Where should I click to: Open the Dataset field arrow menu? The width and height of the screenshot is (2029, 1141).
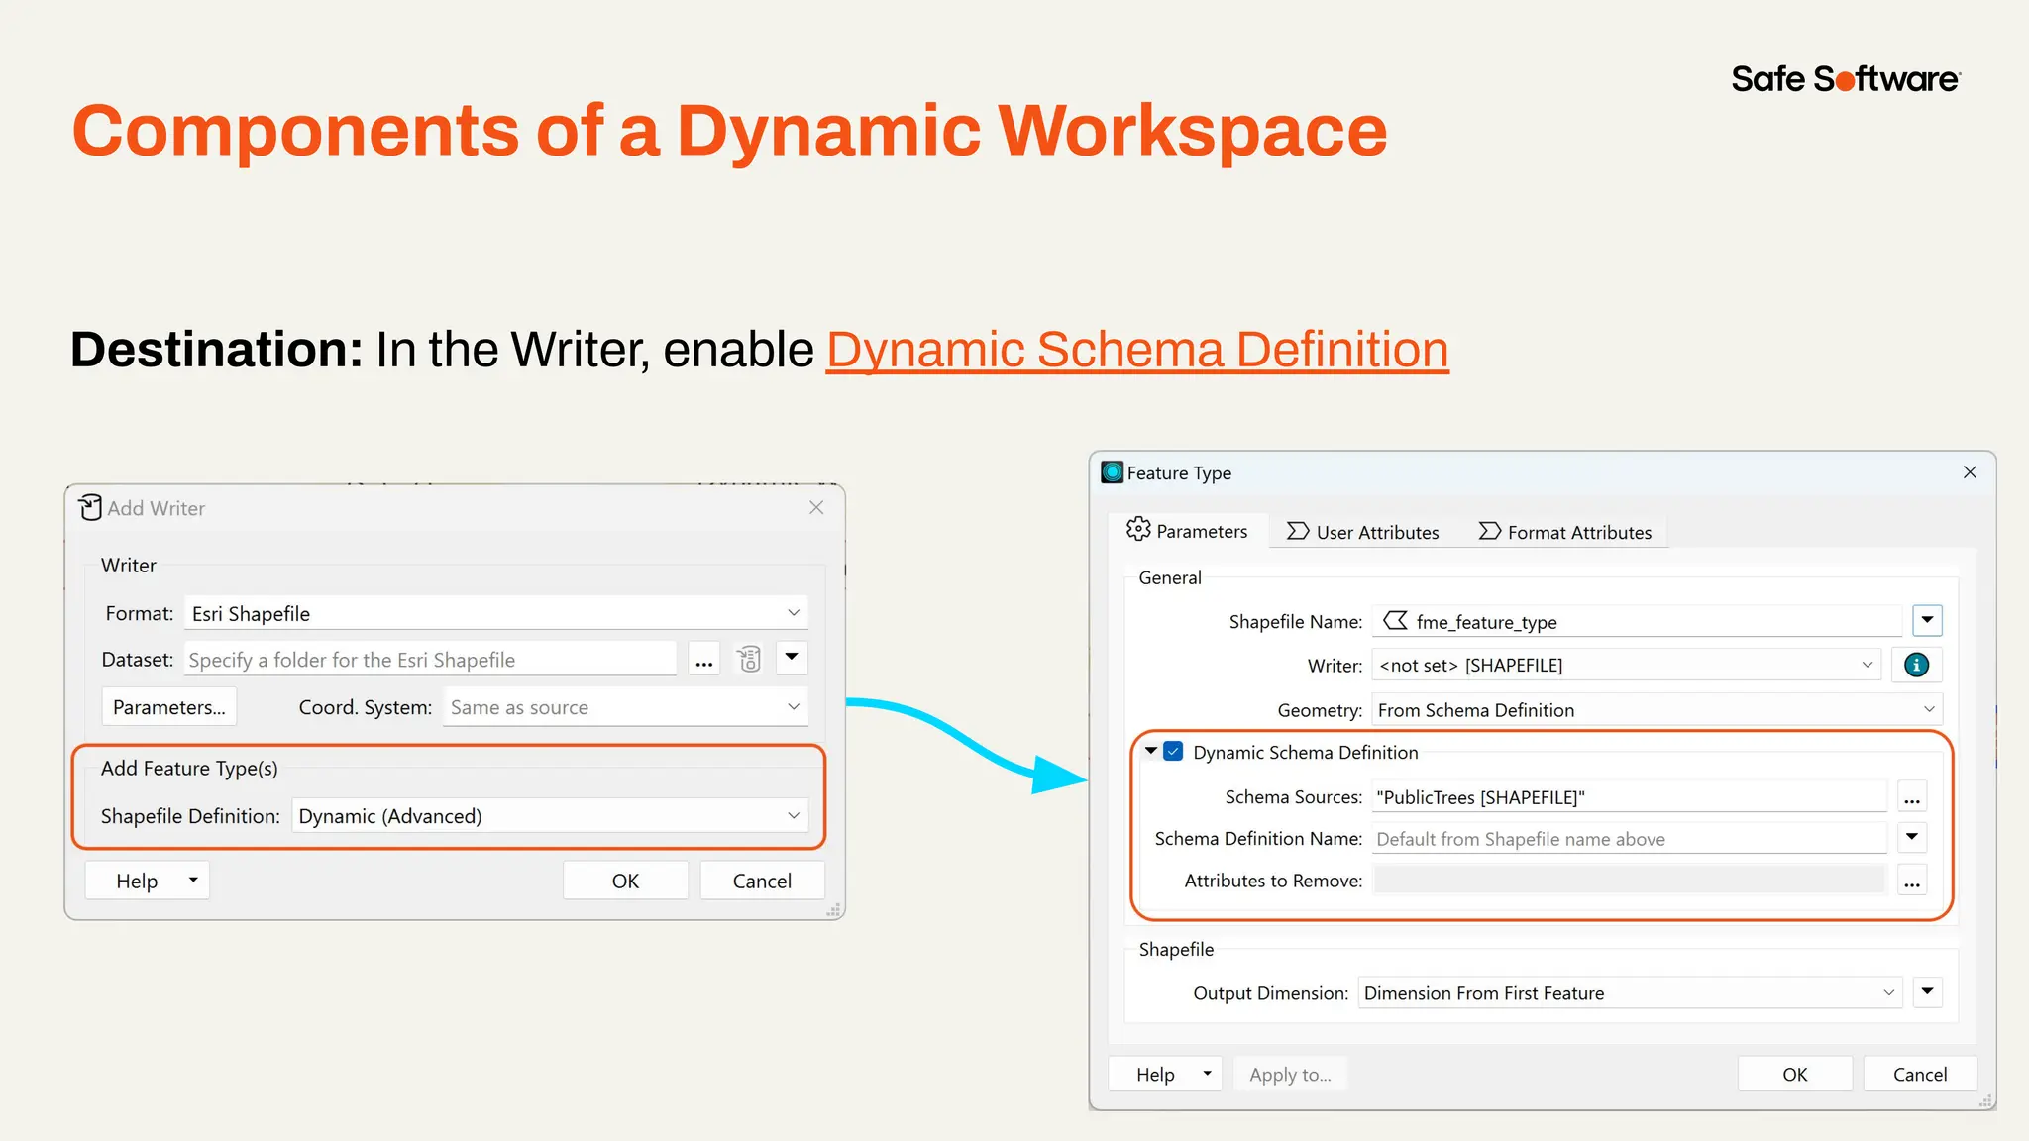coord(792,658)
